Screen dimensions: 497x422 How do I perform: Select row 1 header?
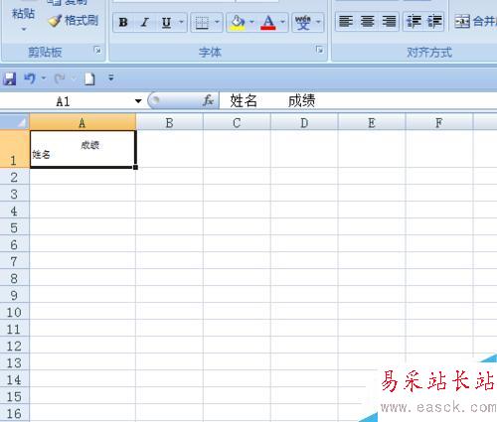pos(15,149)
